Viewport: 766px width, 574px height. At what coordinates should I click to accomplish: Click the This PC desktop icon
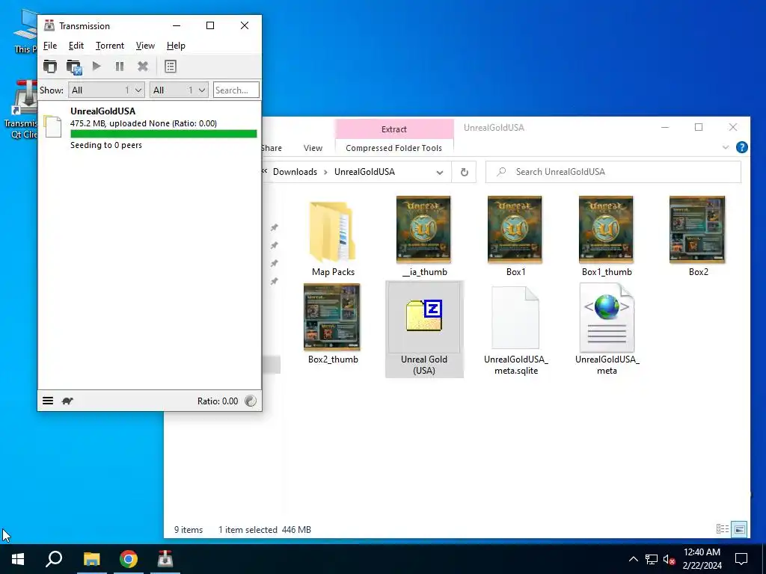25,30
